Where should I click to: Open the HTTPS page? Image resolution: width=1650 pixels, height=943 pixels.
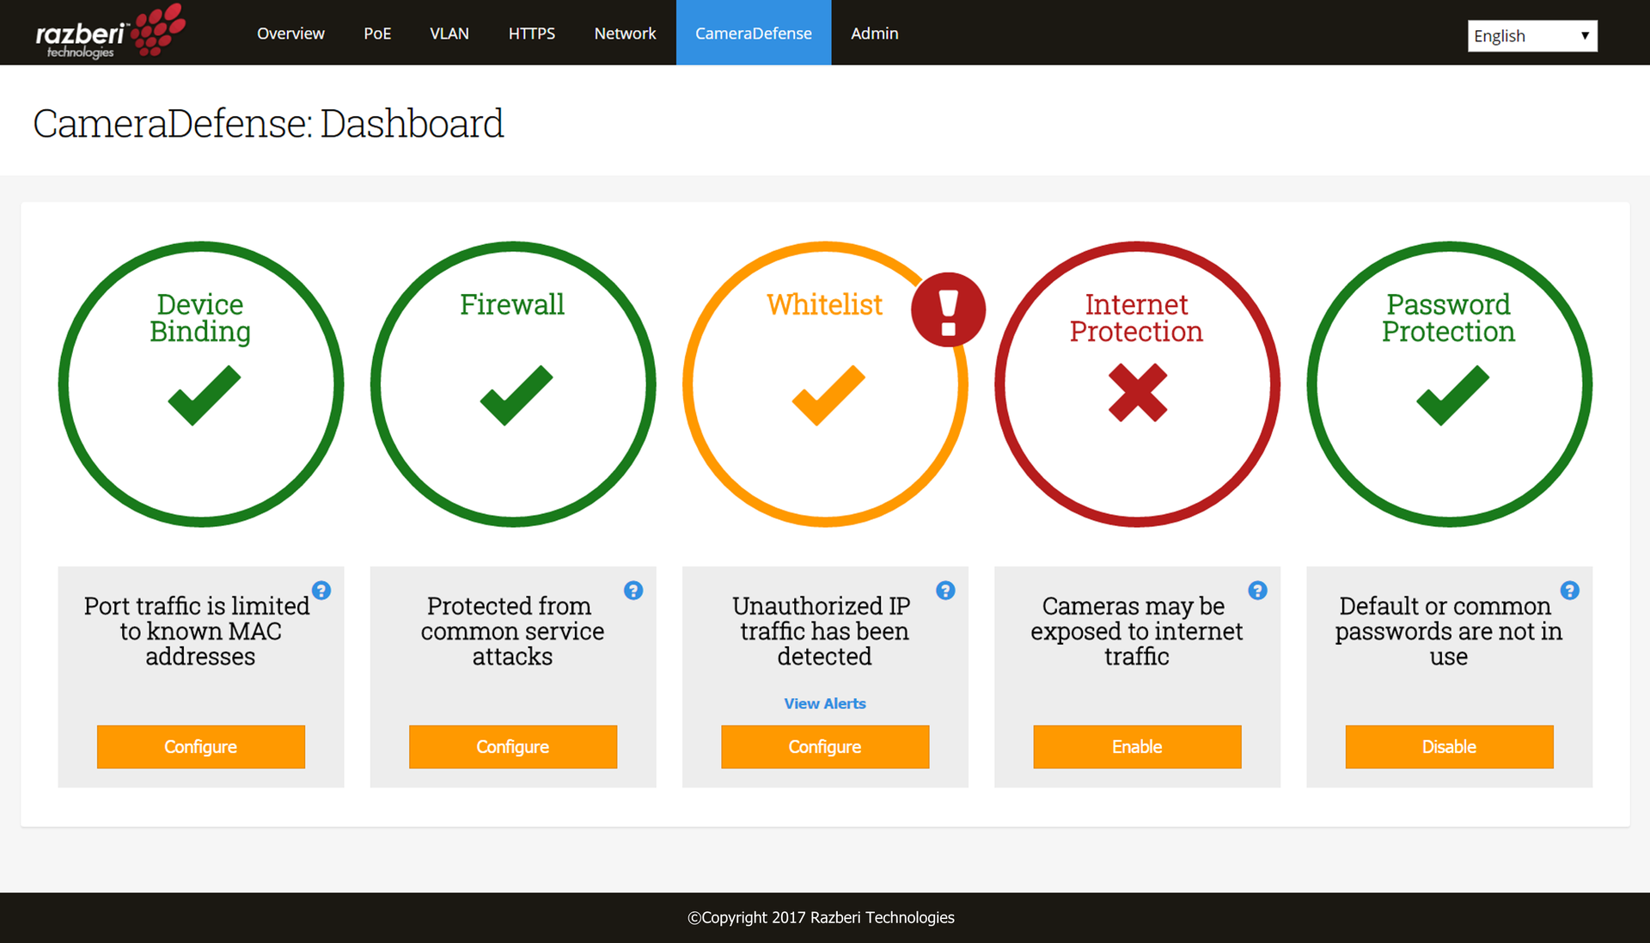(x=531, y=33)
